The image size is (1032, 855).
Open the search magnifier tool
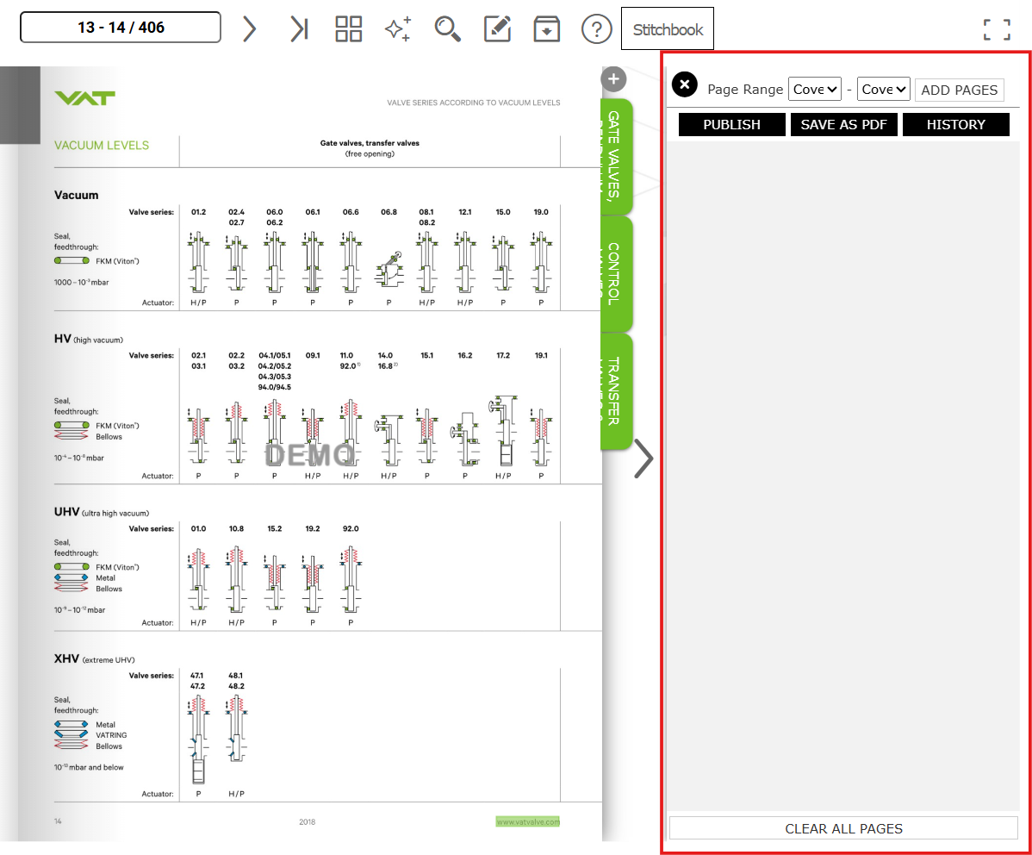coord(447,28)
